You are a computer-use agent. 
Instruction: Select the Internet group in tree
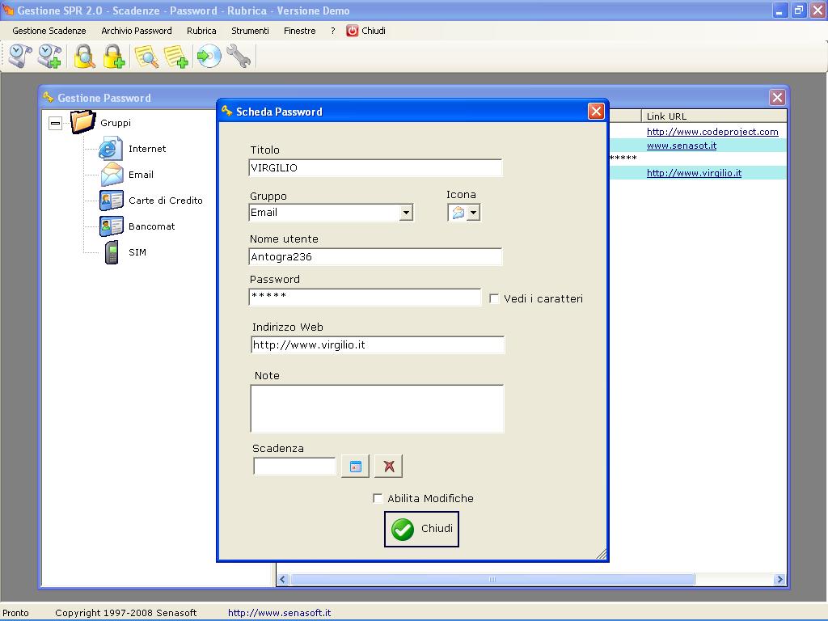pos(147,149)
